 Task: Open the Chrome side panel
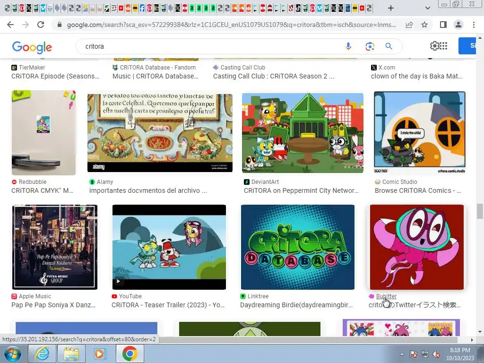coord(443,25)
